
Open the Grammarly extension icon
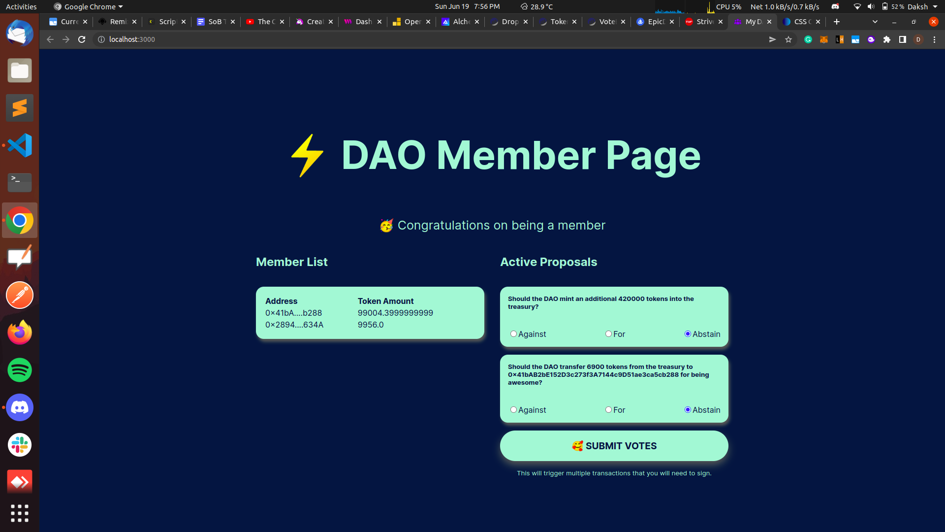pyautogui.click(x=808, y=39)
